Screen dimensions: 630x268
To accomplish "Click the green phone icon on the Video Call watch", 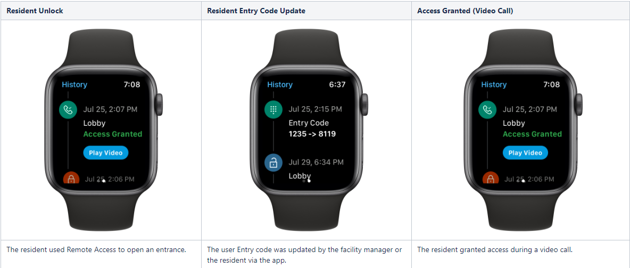I will pyautogui.click(x=487, y=110).
